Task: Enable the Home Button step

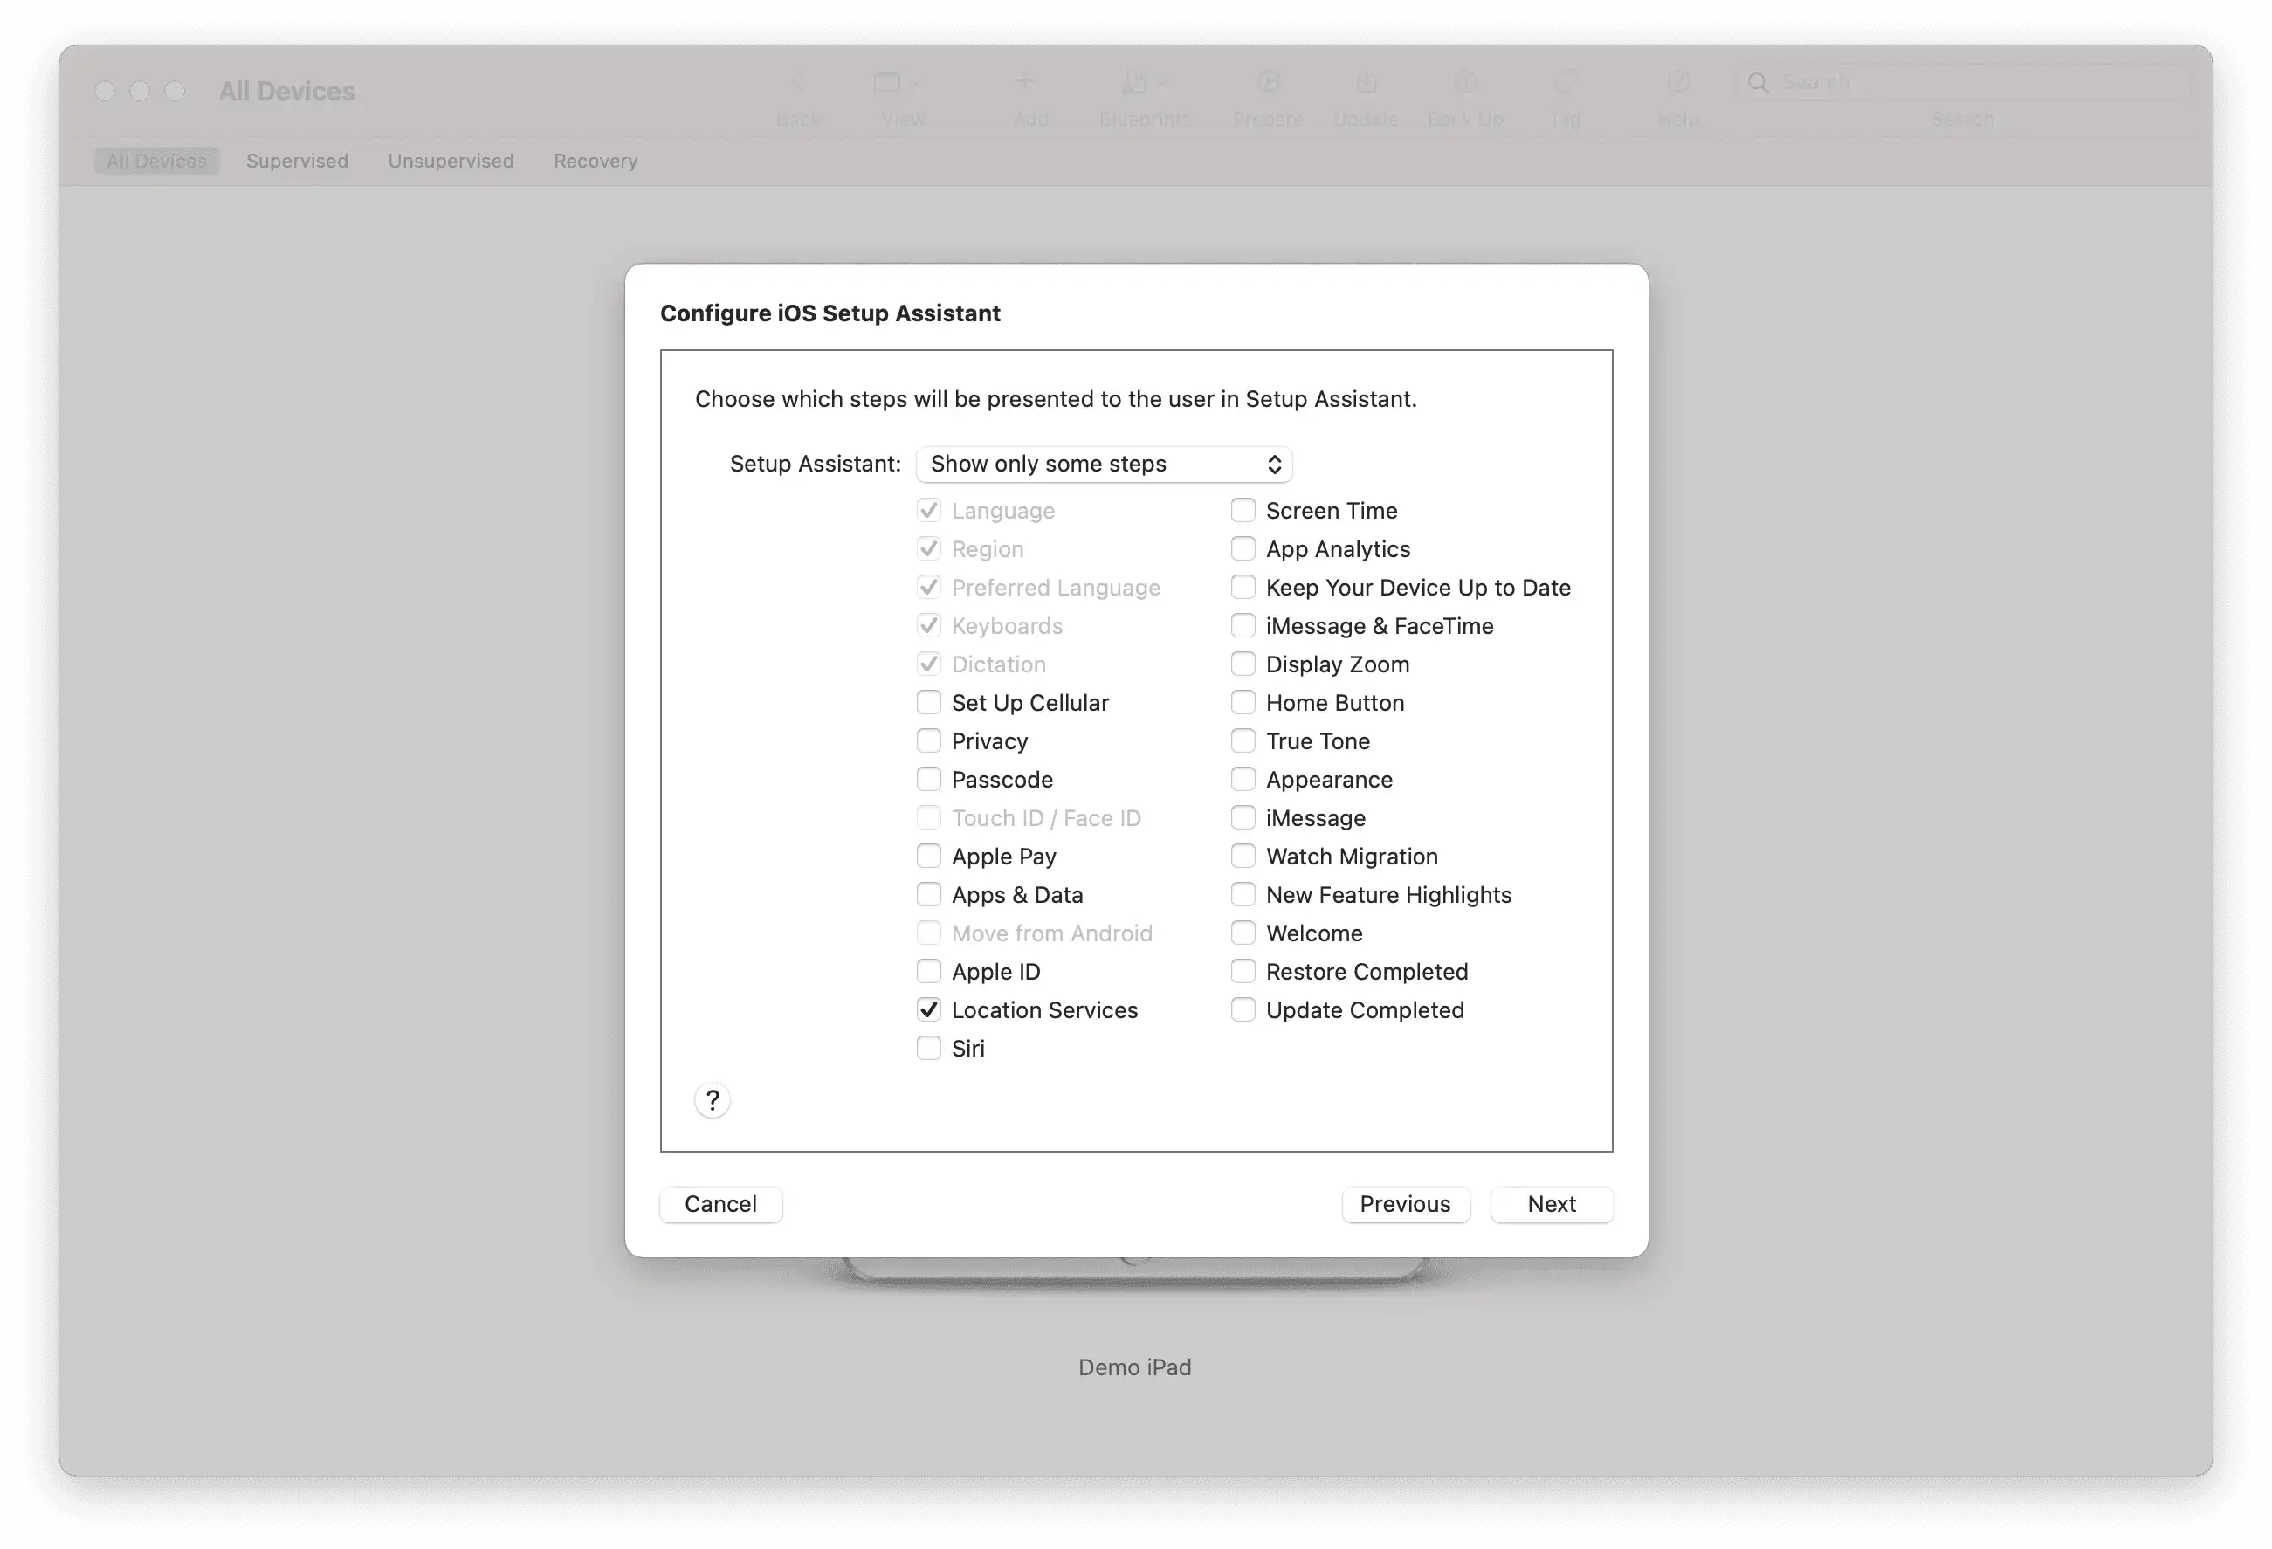Action: (1243, 702)
